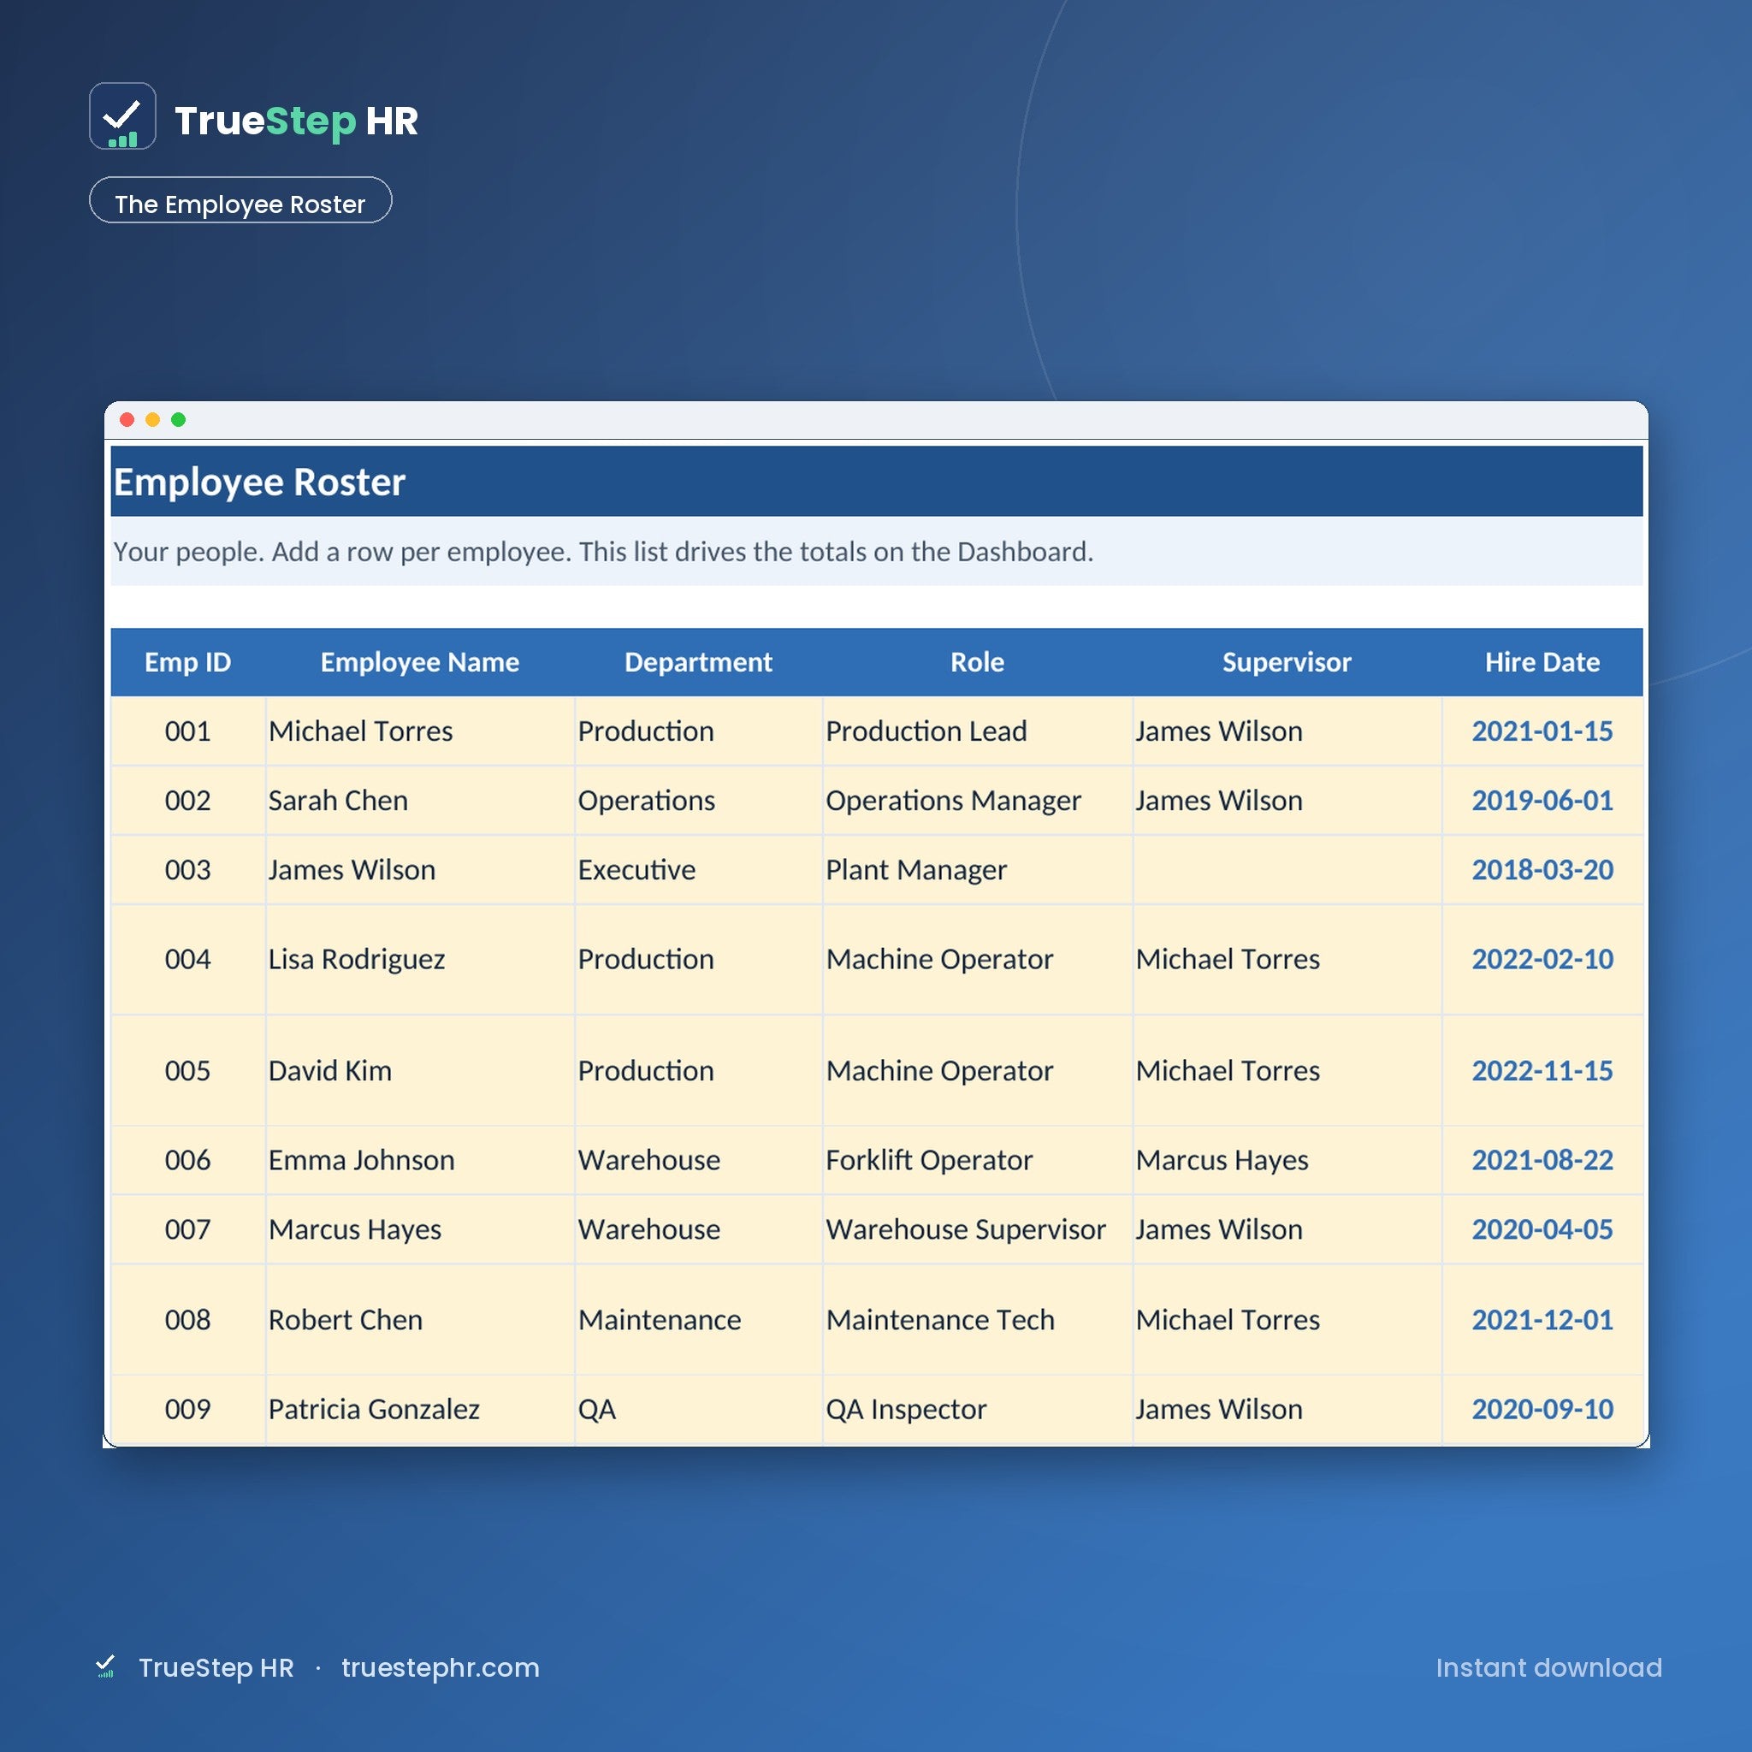Select the "QA" department cell
The height and width of the screenshot is (1752, 1752).
(x=698, y=1409)
